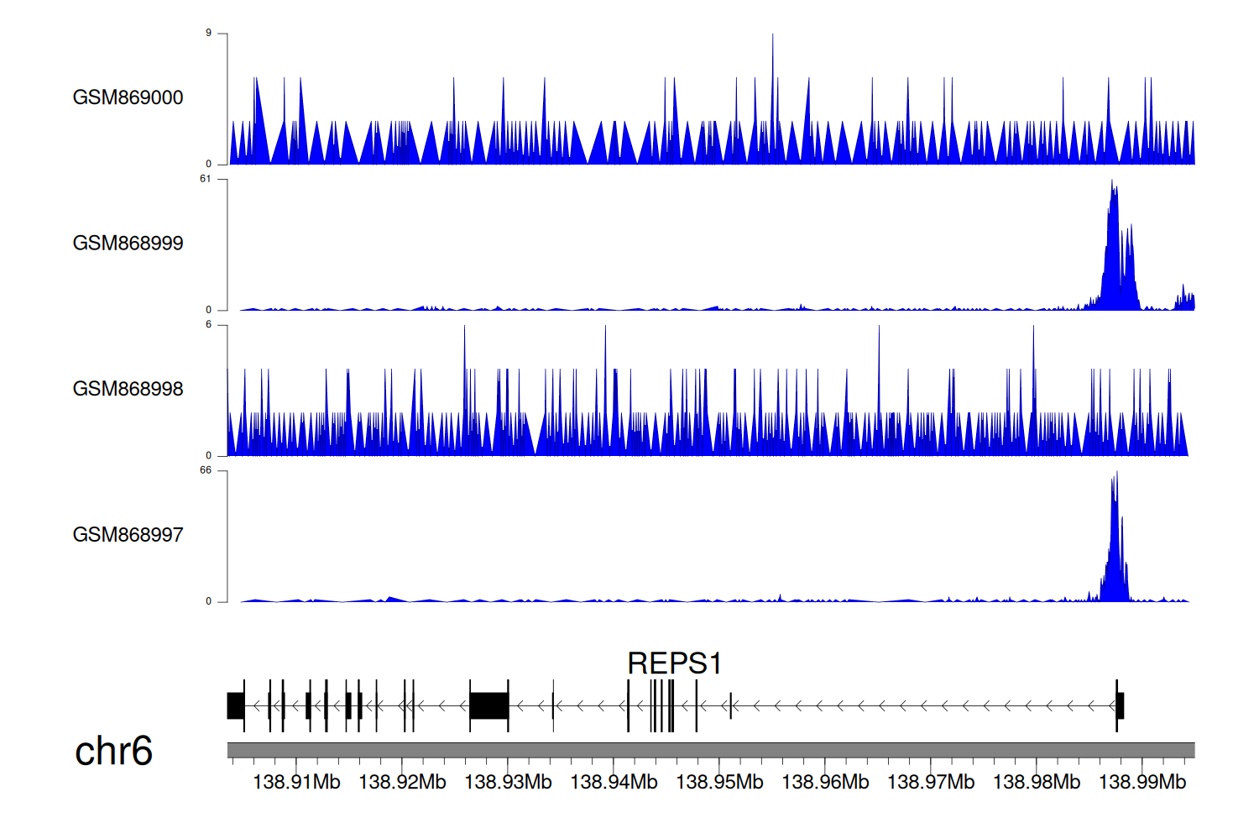Click the GSM869000 track label

[x=128, y=97]
